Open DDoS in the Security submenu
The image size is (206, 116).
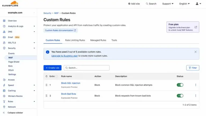pyautogui.click(x=11, y=70)
